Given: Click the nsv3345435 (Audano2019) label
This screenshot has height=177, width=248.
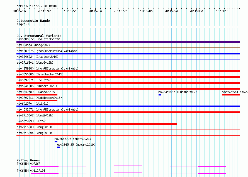Looking at the screenshot, I should click(x=76, y=145).
